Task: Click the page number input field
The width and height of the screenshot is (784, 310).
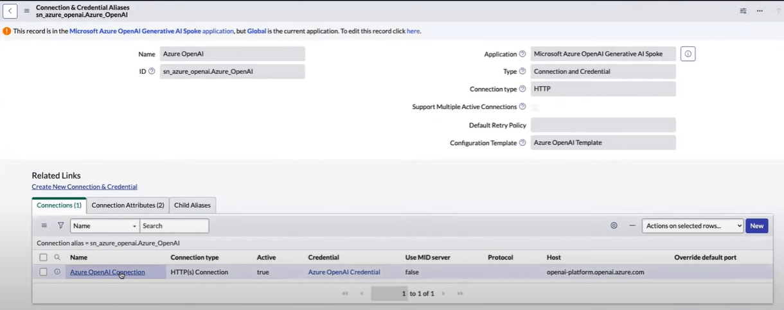Action: (x=389, y=293)
